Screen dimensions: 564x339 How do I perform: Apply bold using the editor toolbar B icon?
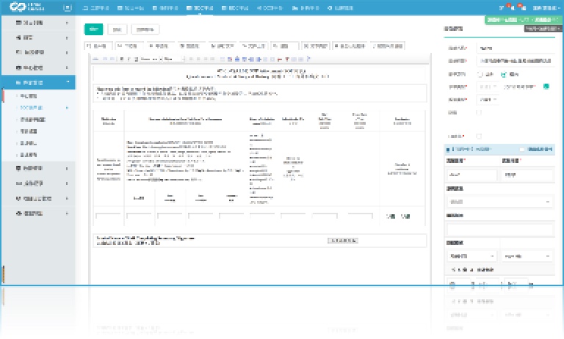tap(122, 59)
